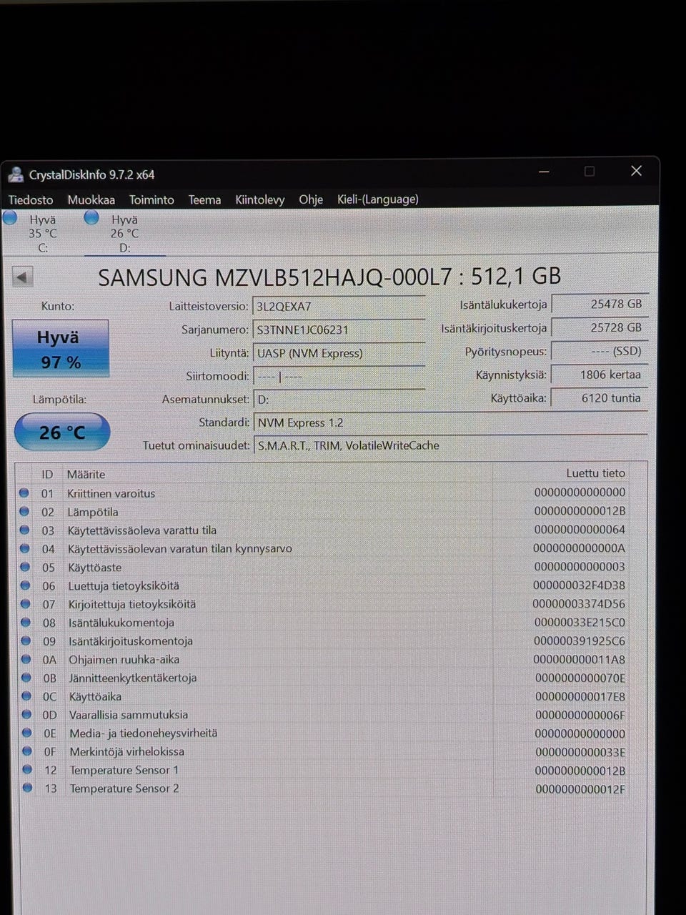686x915 pixels.
Task: Select the Temperature Sensor 2 attribute text
Action: (x=124, y=788)
